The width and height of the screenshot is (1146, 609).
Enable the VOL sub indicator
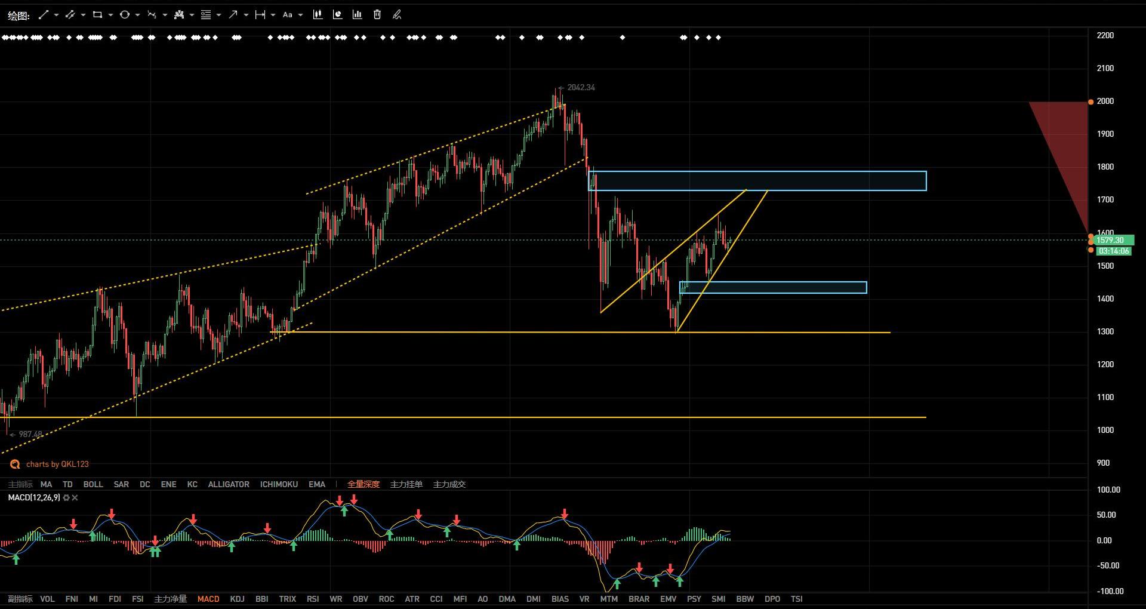47,599
